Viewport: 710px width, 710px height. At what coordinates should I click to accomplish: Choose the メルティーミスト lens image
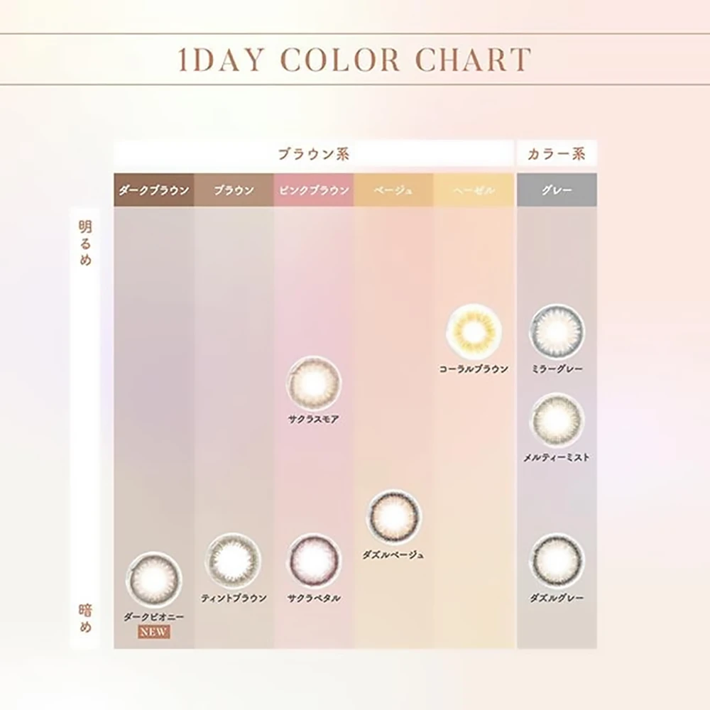(557, 420)
